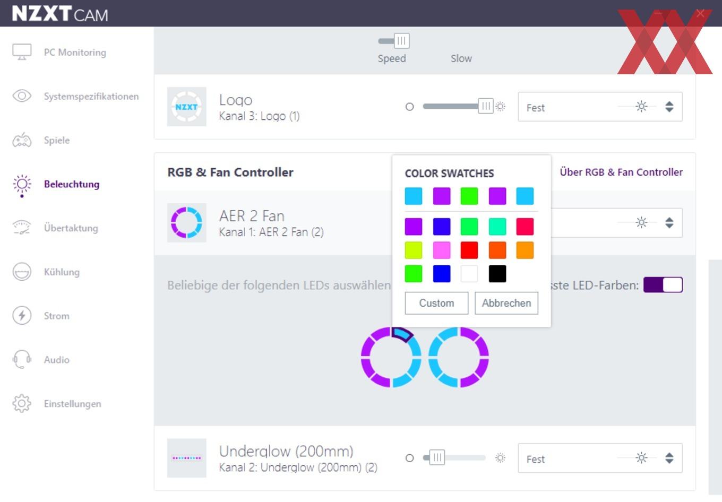The image size is (722, 502).
Task: Click the Logo brightness minimum circle icon
Action: pos(409,107)
